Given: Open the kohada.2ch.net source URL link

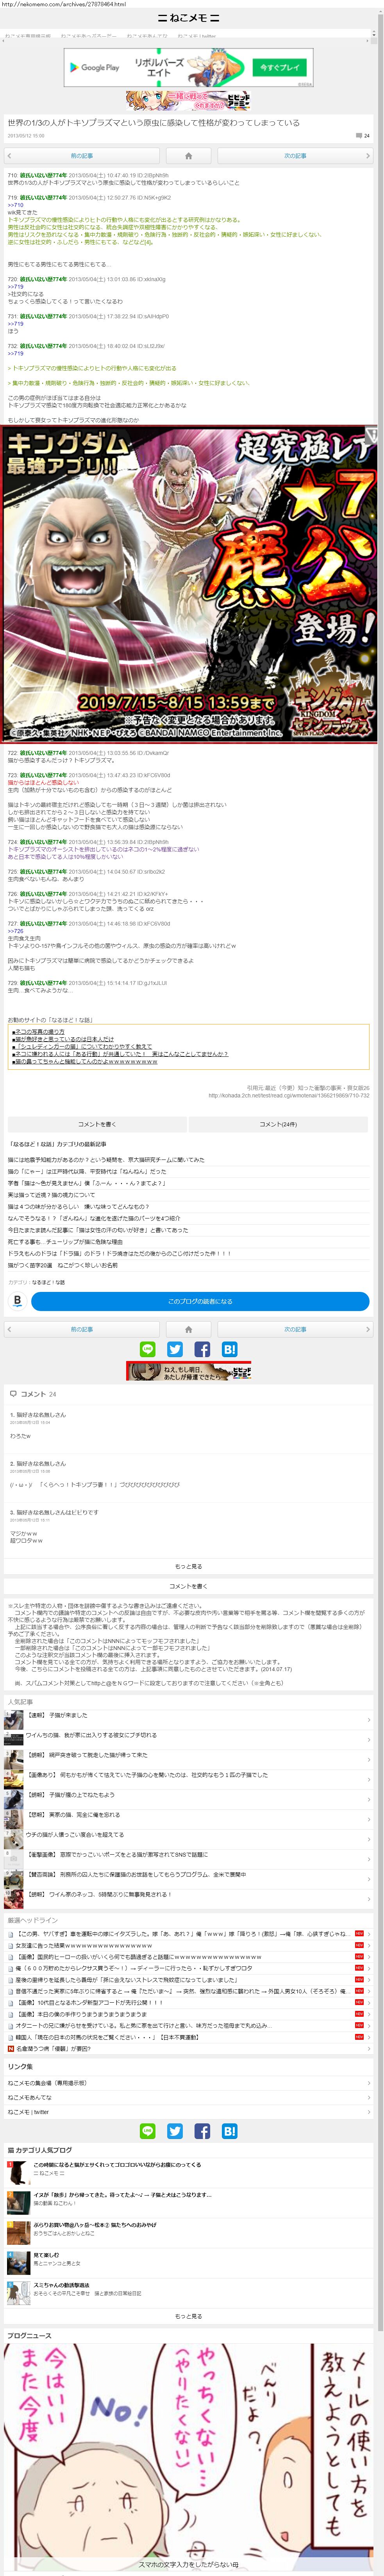Looking at the screenshot, I should click(289, 1095).
